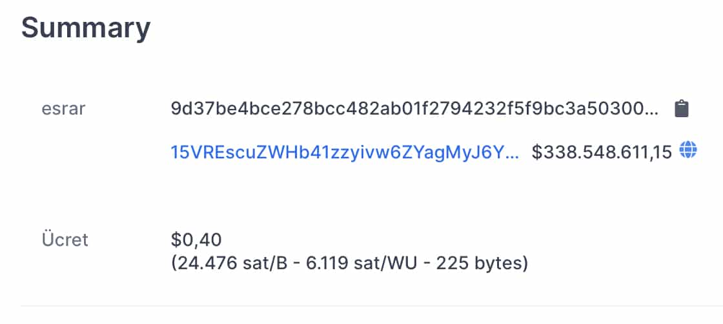Select the 9d37be4bce278bcc hash text
Image resolution: width=723 pixels, height=324 pixels.
pyautogui.click(x=415, y=109)
